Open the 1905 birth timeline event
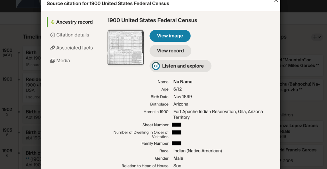The height and width of the screenshot is (169, 327). (32, 135)
